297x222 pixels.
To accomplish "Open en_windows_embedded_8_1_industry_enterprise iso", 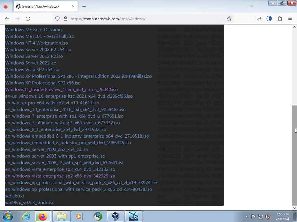I will pyautogui.click(x=77, y=136).
